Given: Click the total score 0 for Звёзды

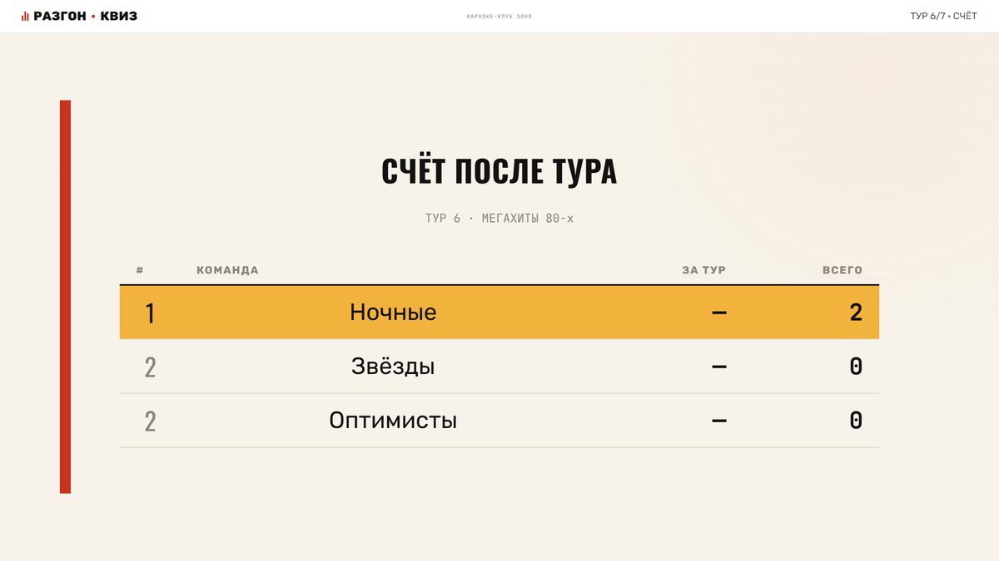Looking at the screenshot, I should [x=856, y=367].
